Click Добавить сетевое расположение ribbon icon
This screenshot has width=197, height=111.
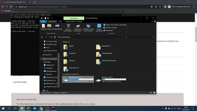point(88,27)
